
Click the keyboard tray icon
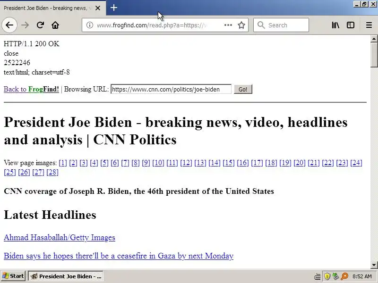(x=318, y=276)
